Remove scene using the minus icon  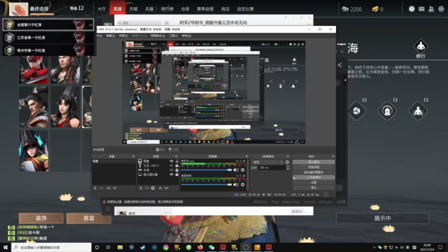101,188
